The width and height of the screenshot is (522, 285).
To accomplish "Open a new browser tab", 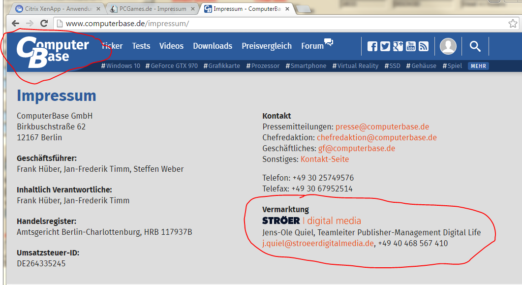I will pos(303,9).
